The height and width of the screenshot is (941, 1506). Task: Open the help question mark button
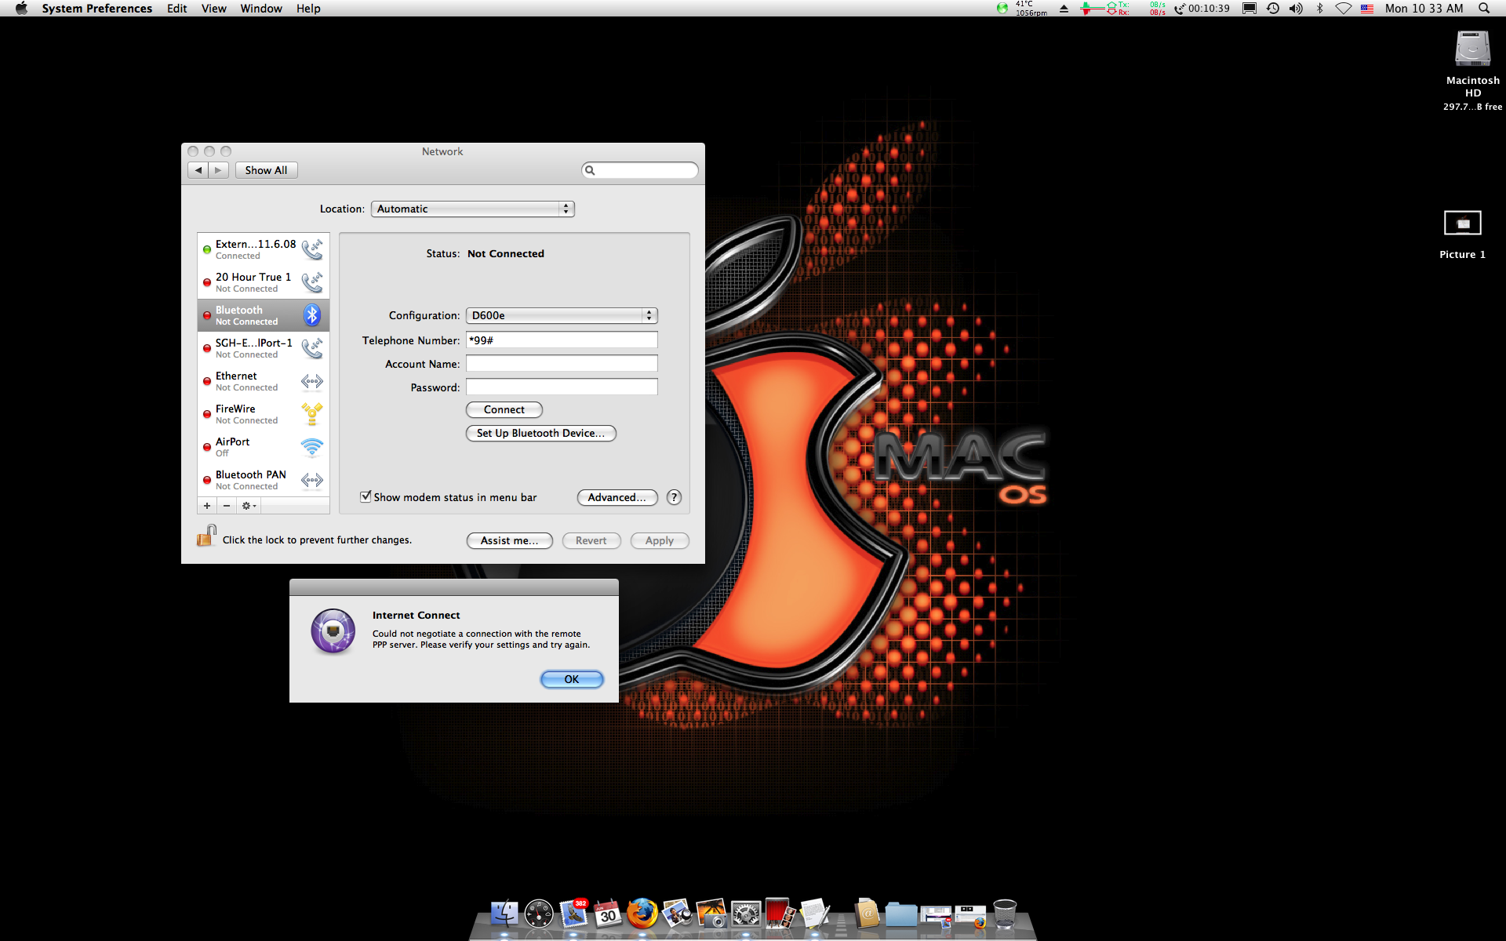point(674,497)
